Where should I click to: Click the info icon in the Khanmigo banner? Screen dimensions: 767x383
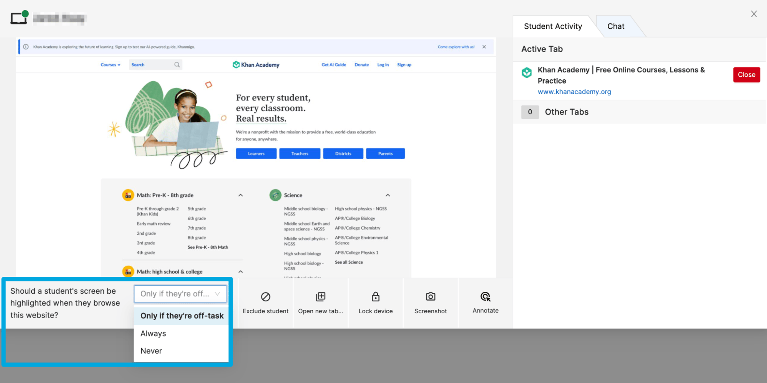coord(26,47)
